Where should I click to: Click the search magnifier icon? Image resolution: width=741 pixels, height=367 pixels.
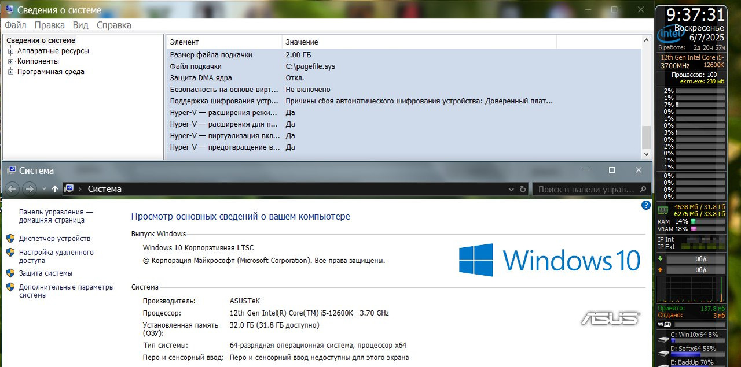[643, 190]
